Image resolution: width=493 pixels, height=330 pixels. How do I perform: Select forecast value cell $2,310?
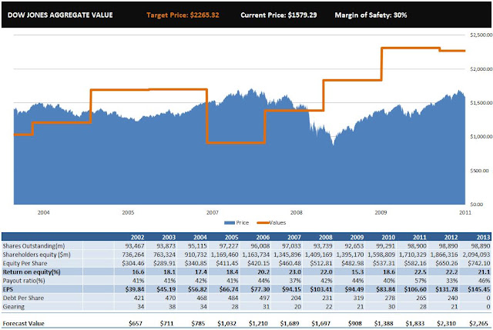448,323
